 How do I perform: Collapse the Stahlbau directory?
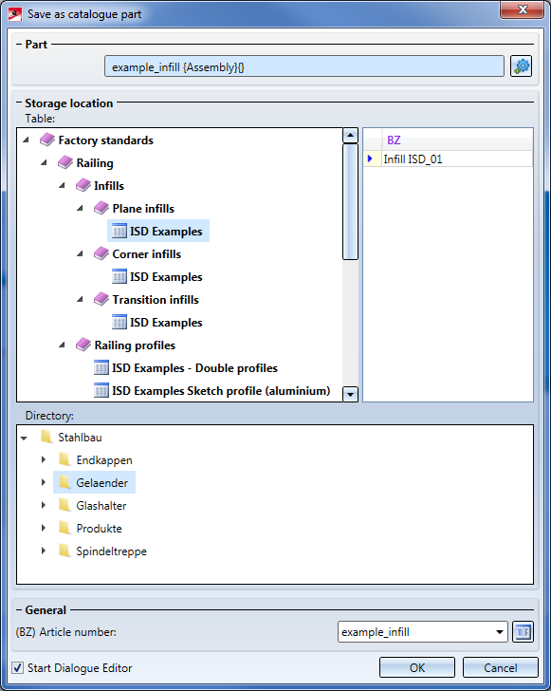tap(25, 438)
